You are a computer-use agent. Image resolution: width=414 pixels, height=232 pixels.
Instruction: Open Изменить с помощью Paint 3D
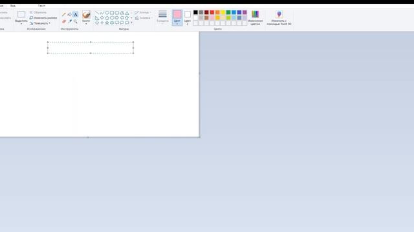click(x=279, y=18)
